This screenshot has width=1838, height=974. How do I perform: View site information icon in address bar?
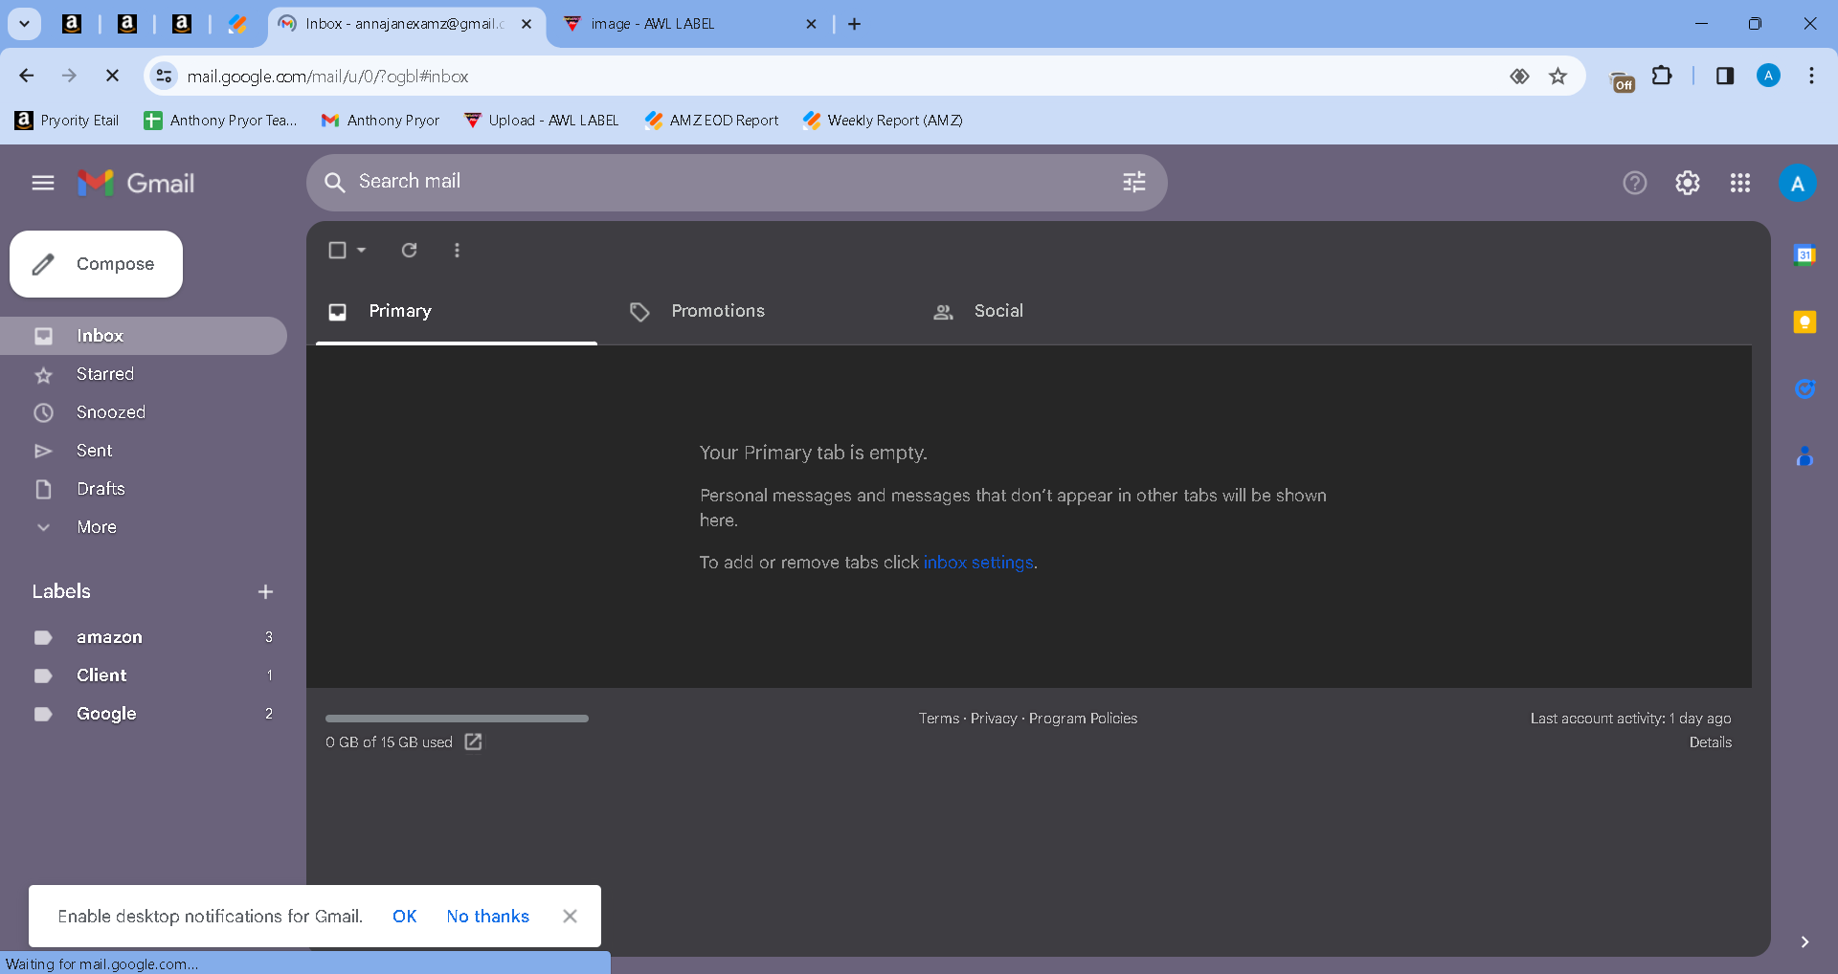point(165,76)
